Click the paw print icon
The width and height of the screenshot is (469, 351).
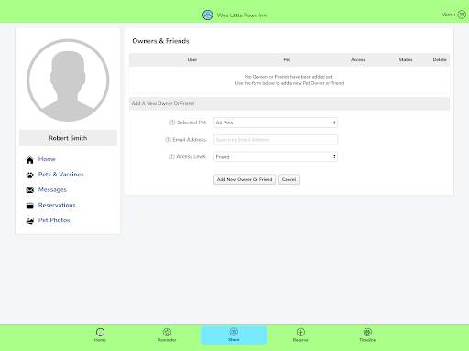[29, 175]
